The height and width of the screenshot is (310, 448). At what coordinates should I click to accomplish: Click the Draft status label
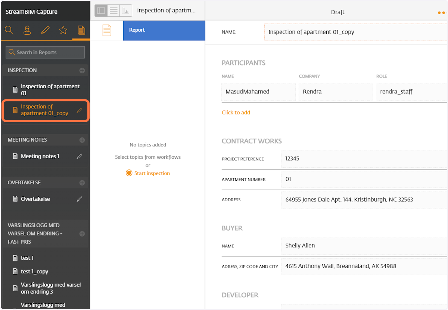click(x=337, y=12)
